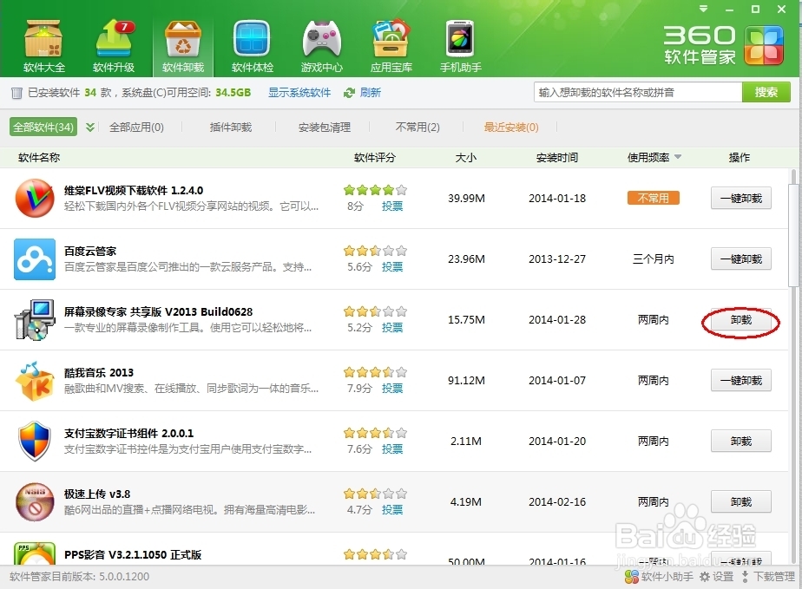This screenshot has height=589, width=802.
Task: Click the 安装时间 column header
Action: coord(557,158)
